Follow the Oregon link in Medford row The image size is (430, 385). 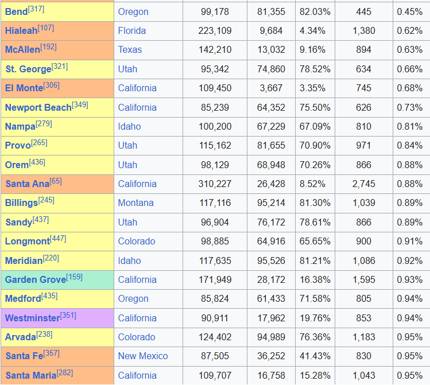[133, 298]
